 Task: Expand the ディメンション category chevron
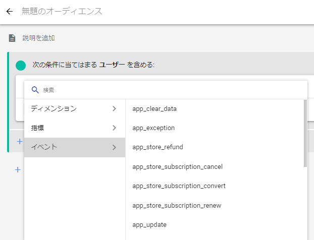point(114,108)
